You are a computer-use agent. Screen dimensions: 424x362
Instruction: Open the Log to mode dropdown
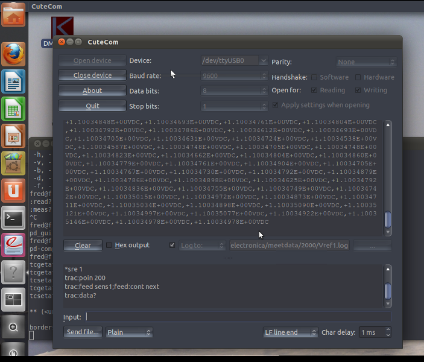pos(202,246)
